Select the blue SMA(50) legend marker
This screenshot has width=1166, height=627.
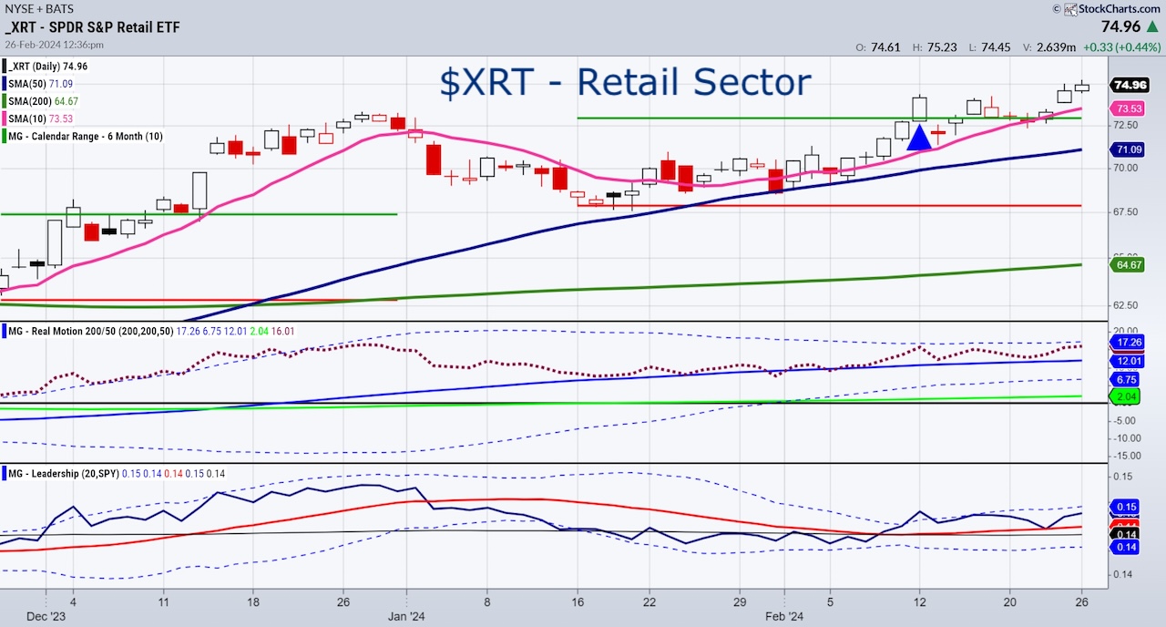(4, 84)
